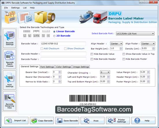
Task: Check Hide Barcode Value
Action: click(x=92, y=54)
